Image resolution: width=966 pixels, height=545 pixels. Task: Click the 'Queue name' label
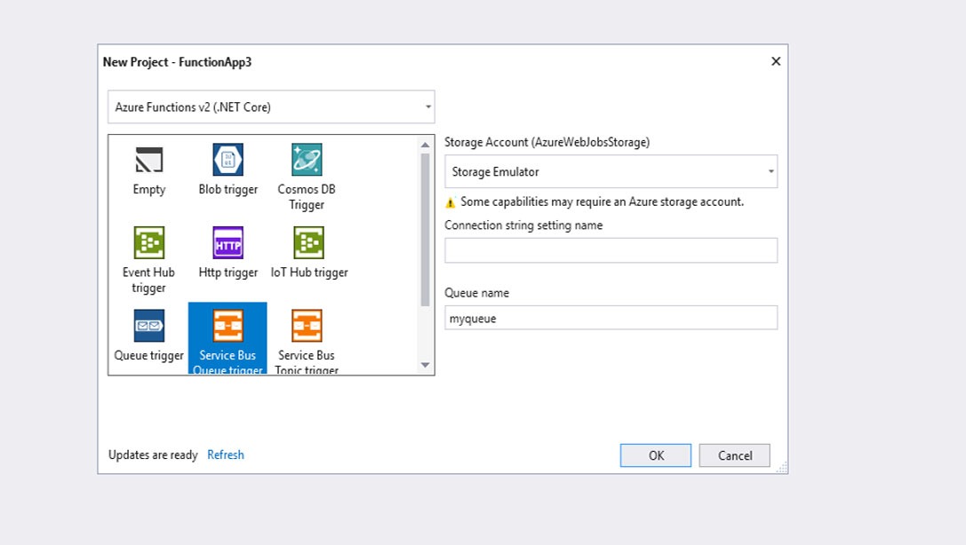pyautogui.click(x=477, y=293)
